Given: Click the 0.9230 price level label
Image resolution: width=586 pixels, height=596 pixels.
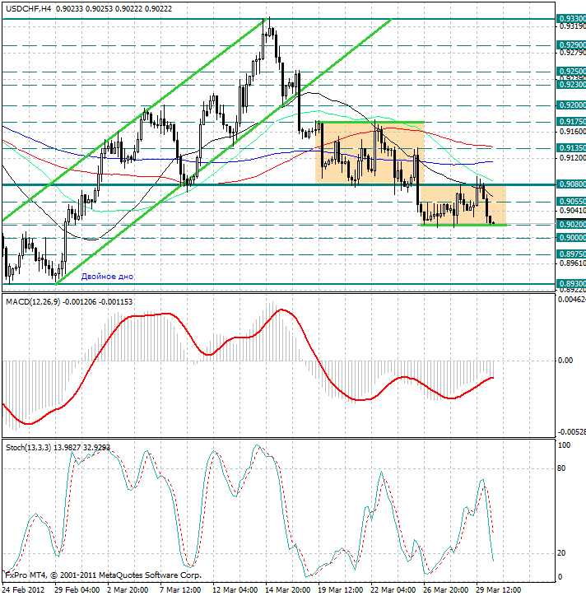Looking at the screenshot, I should point(571,85).
